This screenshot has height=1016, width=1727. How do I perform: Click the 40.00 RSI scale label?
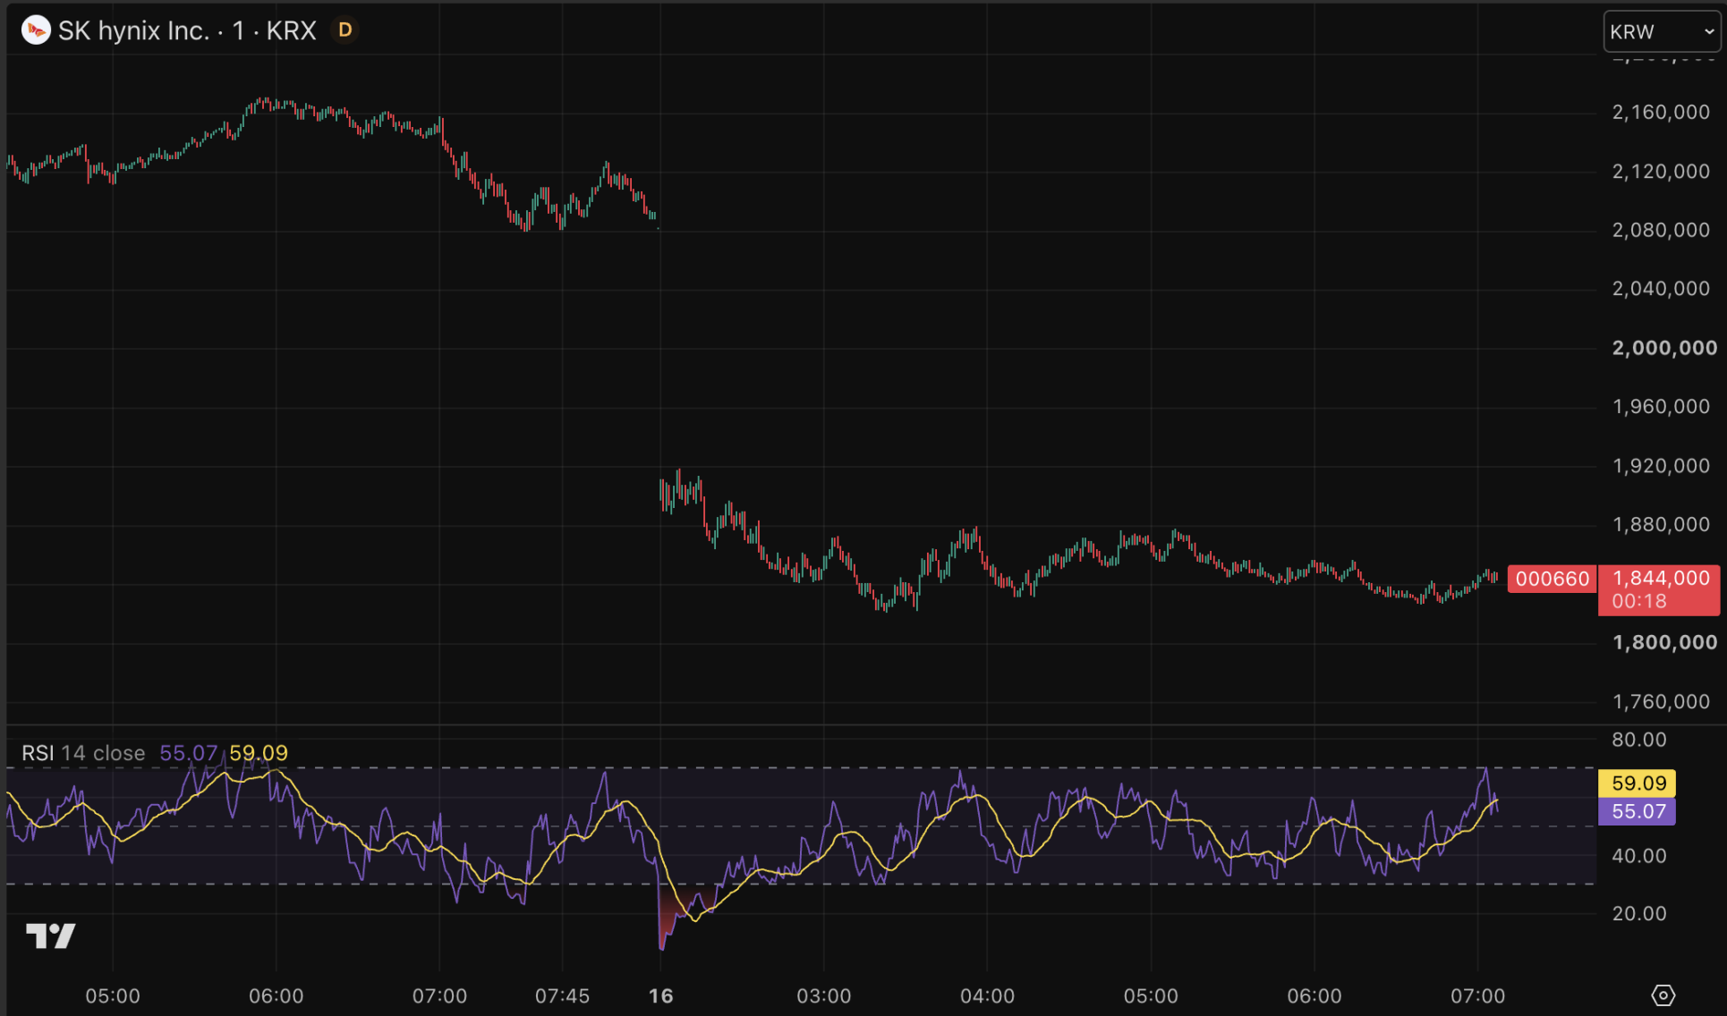click(x=1639, y=856)
